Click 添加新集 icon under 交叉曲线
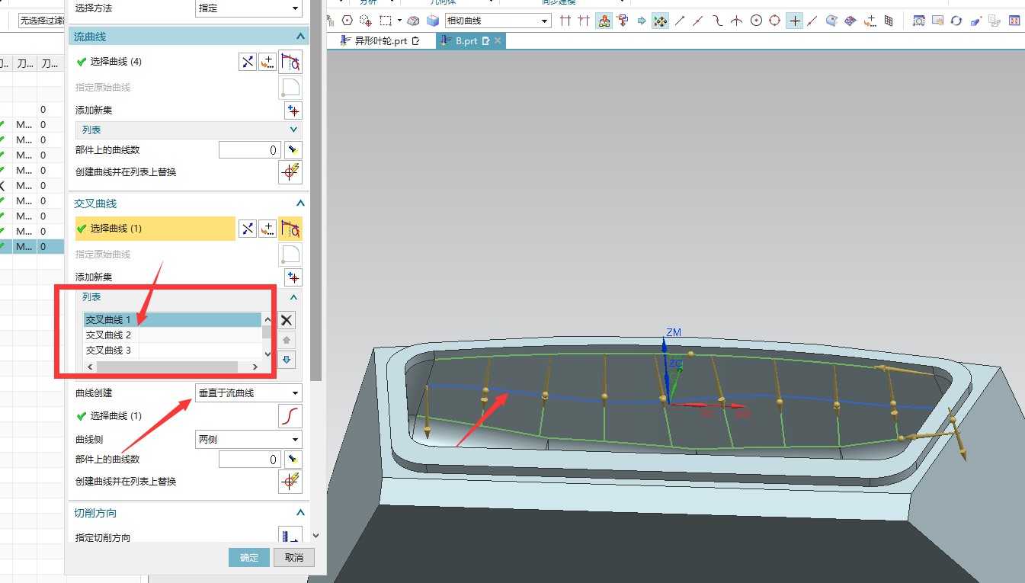The height and width of the screenshot is (583, 1025). pyautogui.click(x=293, y=277)
